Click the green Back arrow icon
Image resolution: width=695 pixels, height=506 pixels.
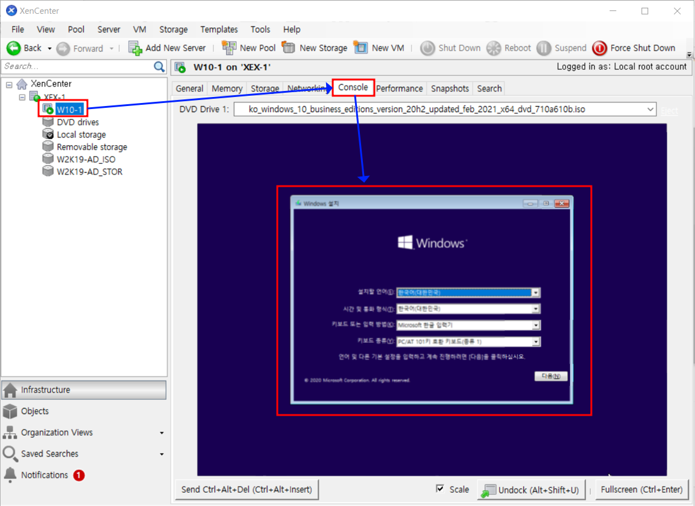14,48
